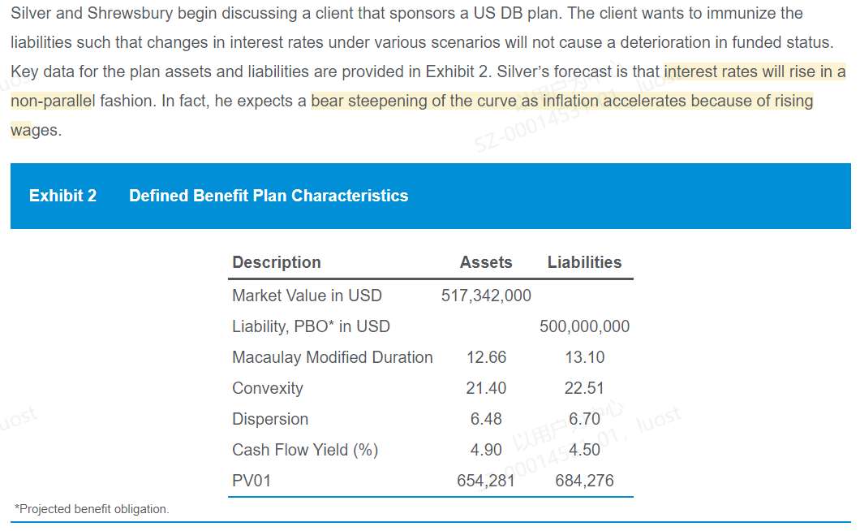This screenshot has width=860, height=531.
Task: Select the "Description" column header
Action: [x=277, y=262]
